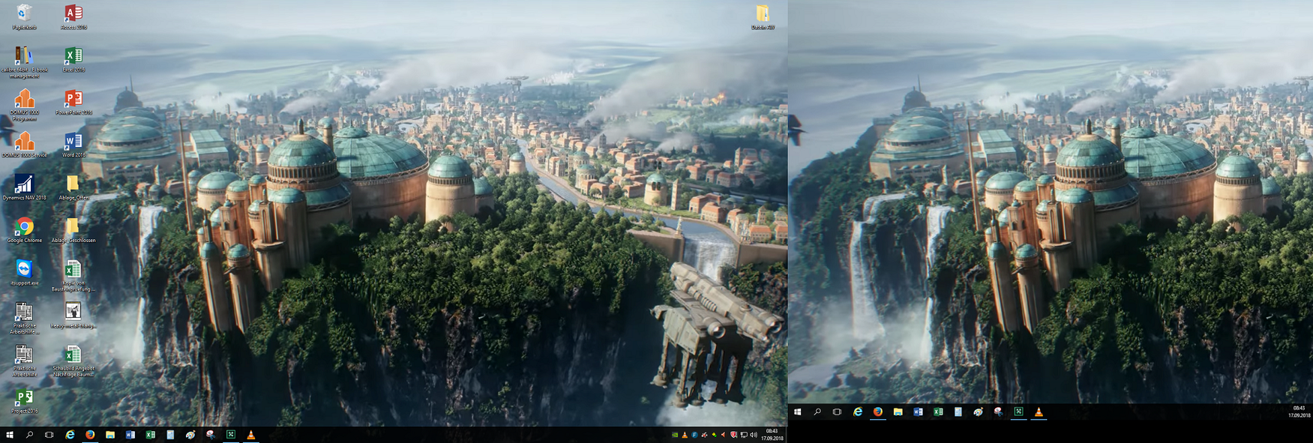Click the Word 2016 desktop shortcut
This screenshot has height=443, width=1313.
coord(73,142)
